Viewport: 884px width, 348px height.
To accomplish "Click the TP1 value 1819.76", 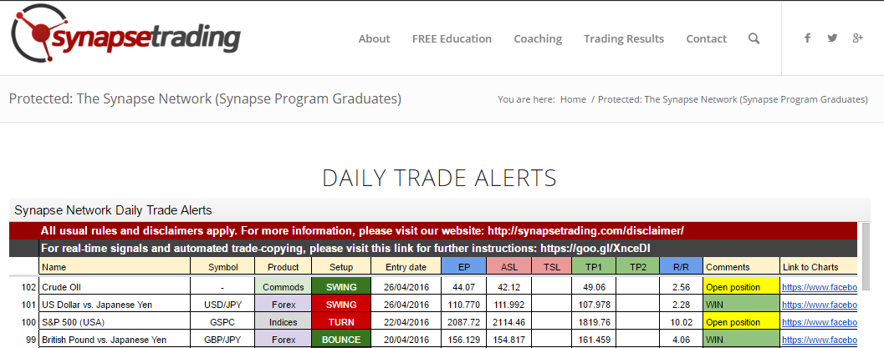I will click(x=595, y=323).
